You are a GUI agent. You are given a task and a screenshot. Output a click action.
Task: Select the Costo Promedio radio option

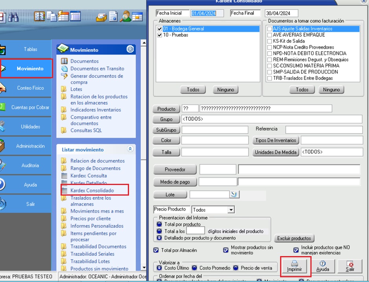194,268
